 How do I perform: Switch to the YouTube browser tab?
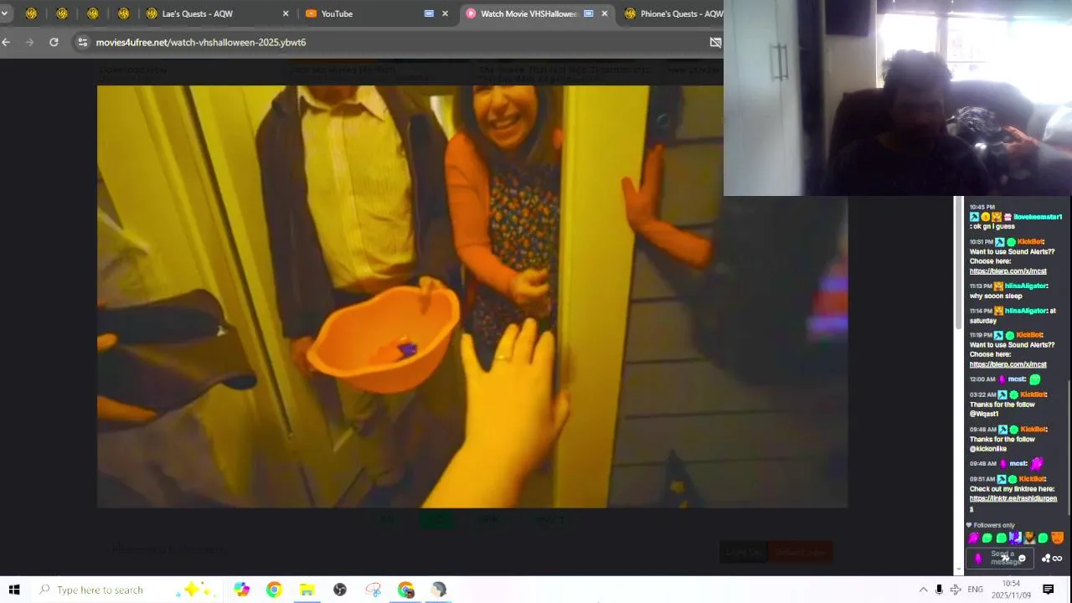pyautogui.click(x=377, y=13)
